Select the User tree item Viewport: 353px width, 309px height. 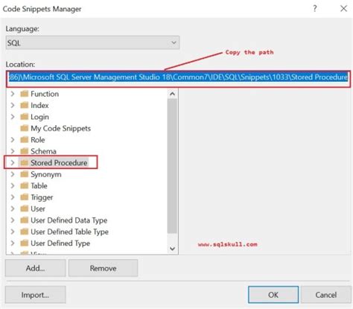point(38,208)
